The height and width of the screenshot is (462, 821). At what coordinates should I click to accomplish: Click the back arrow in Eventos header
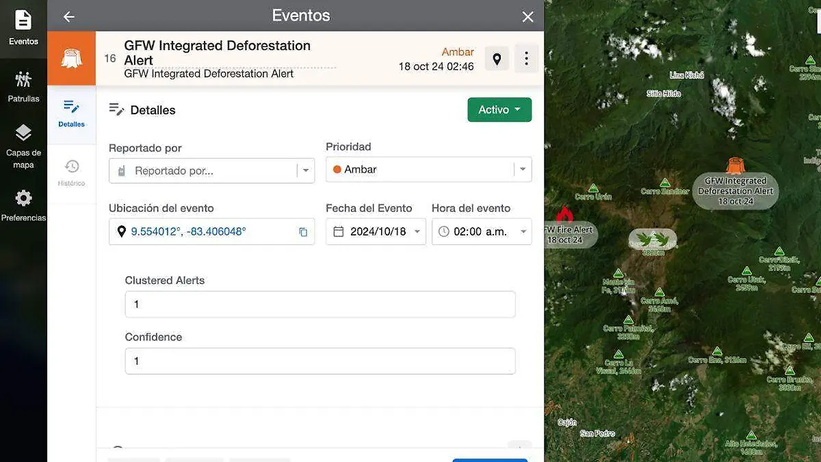point(68,16)
